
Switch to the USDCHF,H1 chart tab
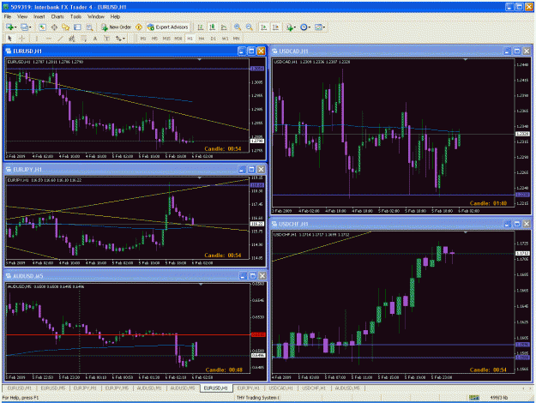click(314, 388)
